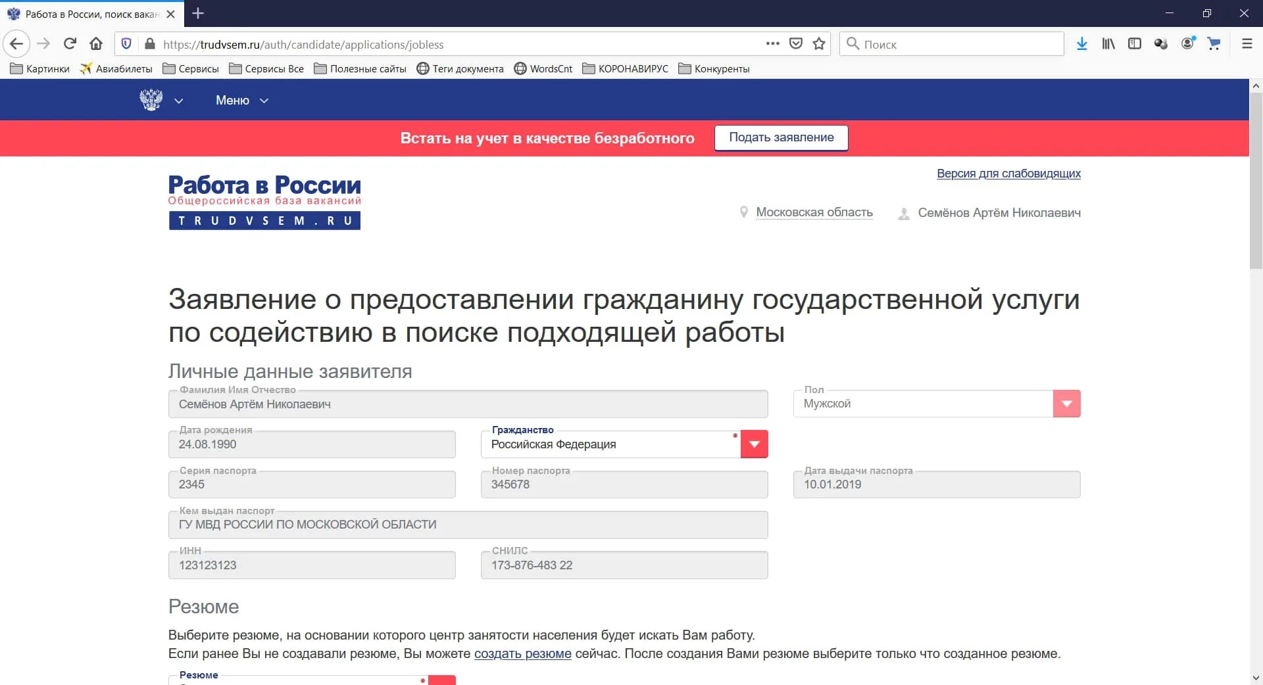Click the 'СНИЛС' field
Viewport: 1263px width, 685px height.
(x=624, y=565)
